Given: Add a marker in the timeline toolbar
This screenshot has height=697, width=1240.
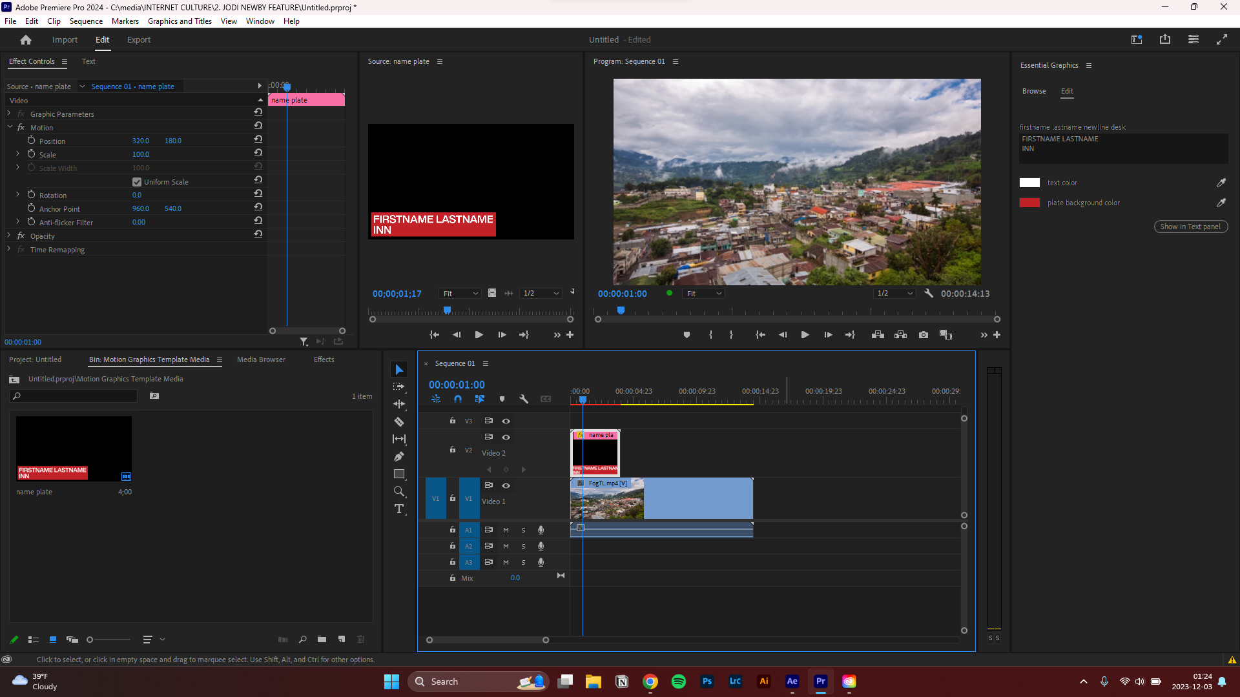Looking at the screenshot, I should click(x=502, y=399).
